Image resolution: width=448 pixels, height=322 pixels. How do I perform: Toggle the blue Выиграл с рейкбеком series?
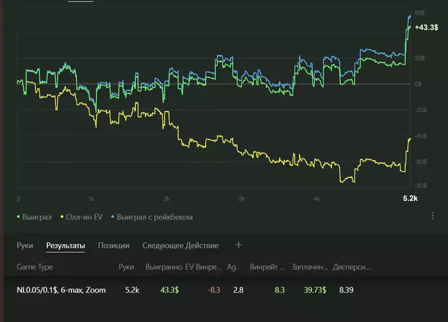152,217
